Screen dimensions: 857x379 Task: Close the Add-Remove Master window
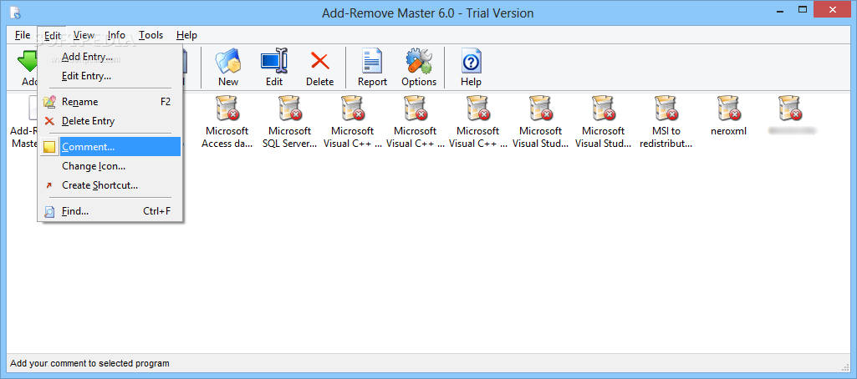[832, 10]
